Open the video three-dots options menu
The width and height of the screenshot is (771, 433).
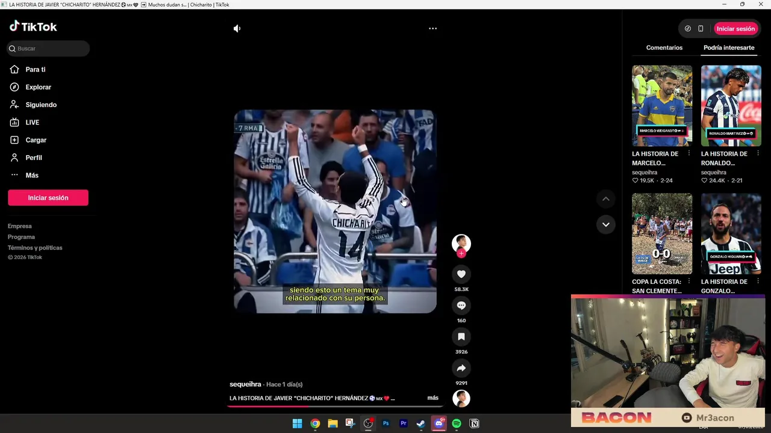click(x=432, y=28)
